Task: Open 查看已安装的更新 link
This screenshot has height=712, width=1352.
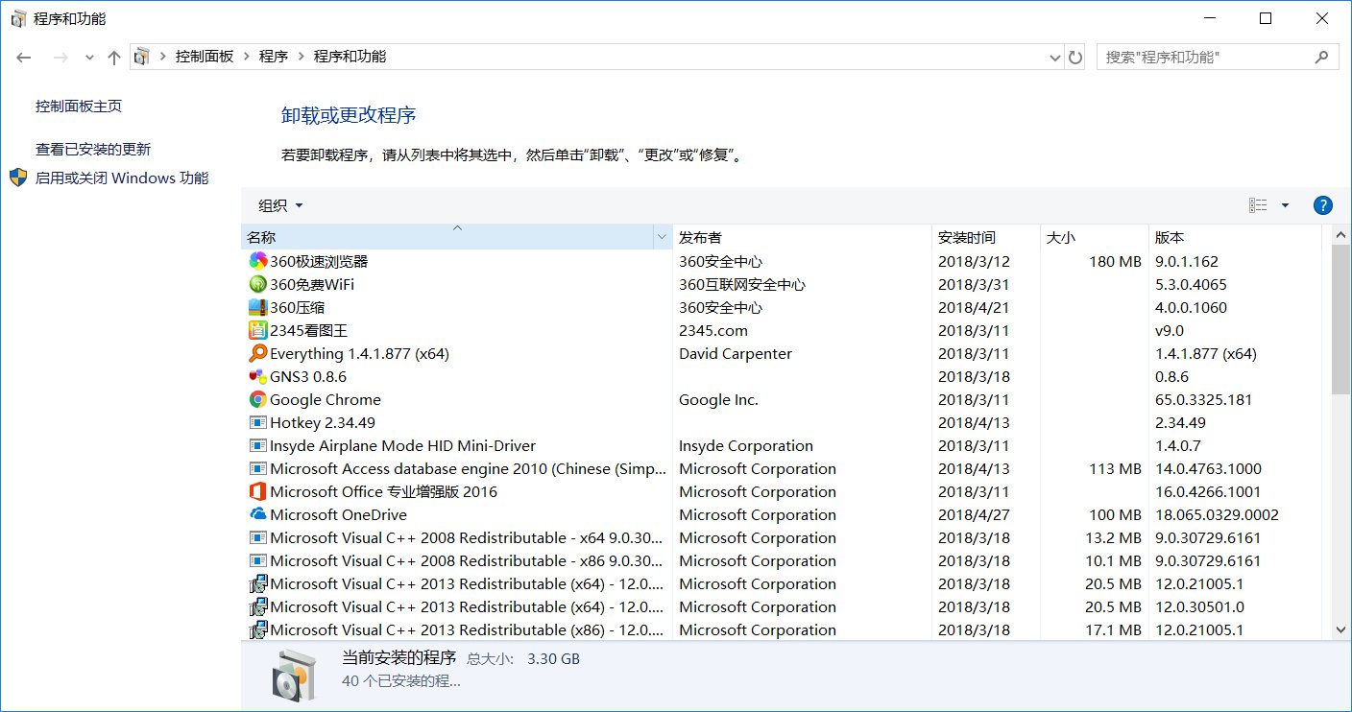Action: pyautogui.click(x=93, y=149)
